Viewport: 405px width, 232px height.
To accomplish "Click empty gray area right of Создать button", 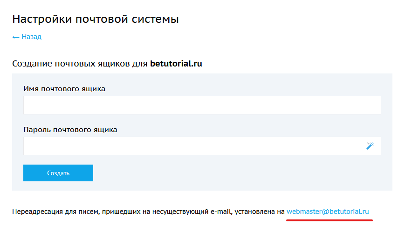I will [233, 173].
